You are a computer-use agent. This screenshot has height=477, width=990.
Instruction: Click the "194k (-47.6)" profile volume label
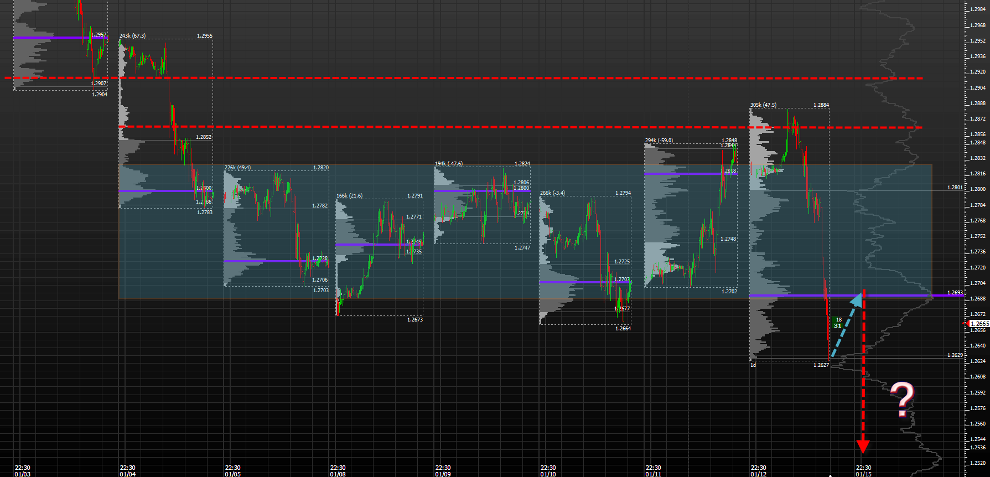click(449, 164)
